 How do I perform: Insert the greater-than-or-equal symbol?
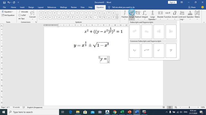pos(104,13)
